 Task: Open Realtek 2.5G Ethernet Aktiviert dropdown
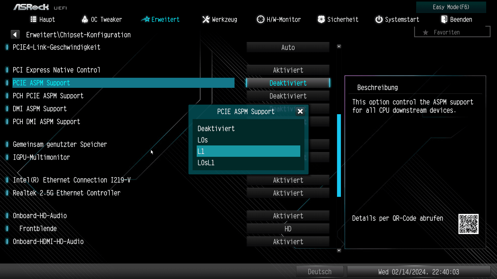tap(288, 193)
